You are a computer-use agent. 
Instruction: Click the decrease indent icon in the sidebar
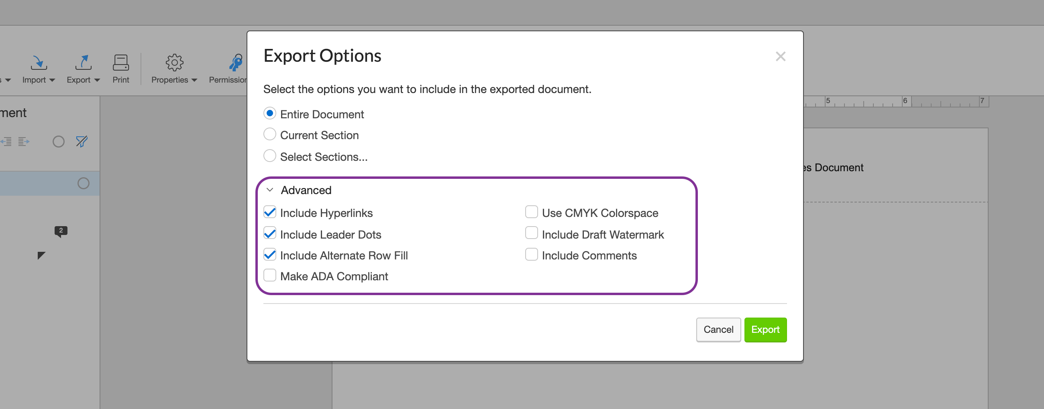(6, 142)
